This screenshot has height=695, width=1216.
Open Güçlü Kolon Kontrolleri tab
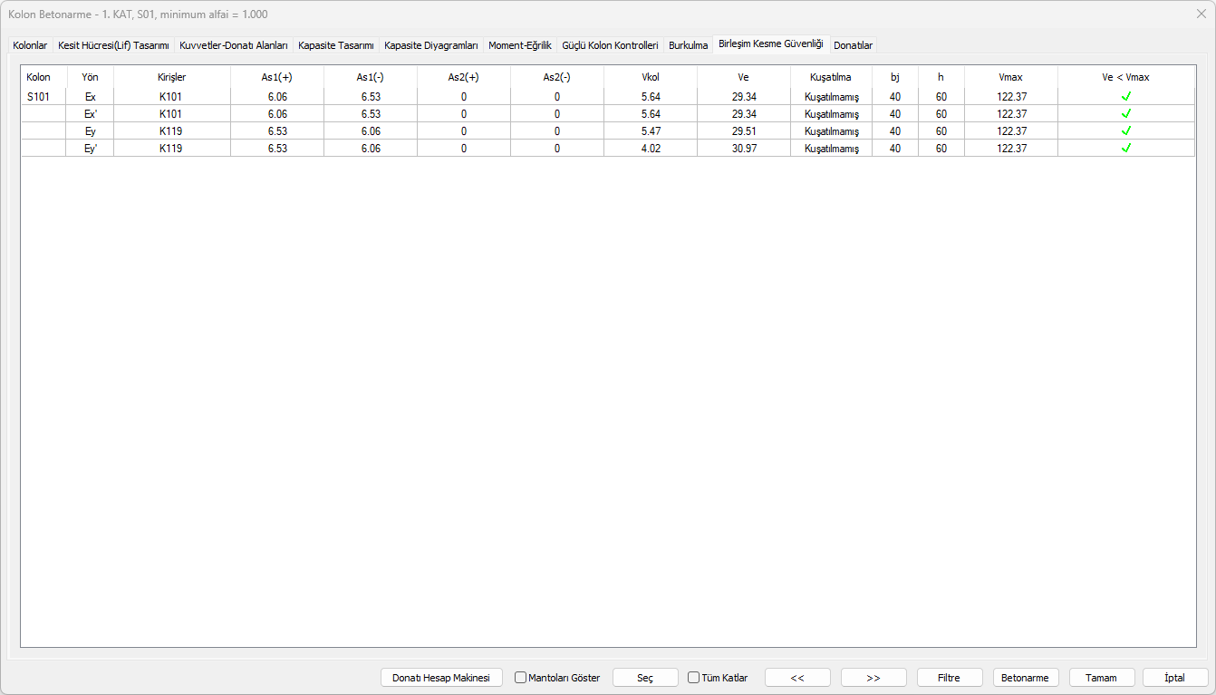point(610,45)
